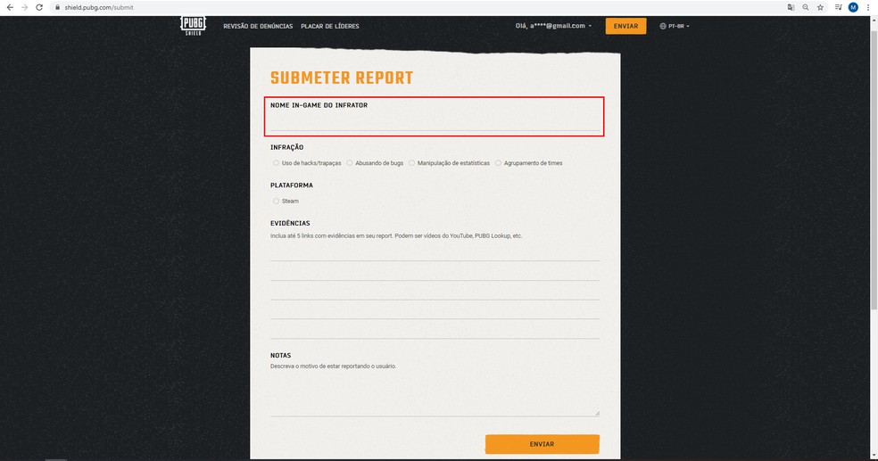Click the browser back arrow
Image resolution: width=878 pixels, height=461 pixels.
[x=9, y=7]
